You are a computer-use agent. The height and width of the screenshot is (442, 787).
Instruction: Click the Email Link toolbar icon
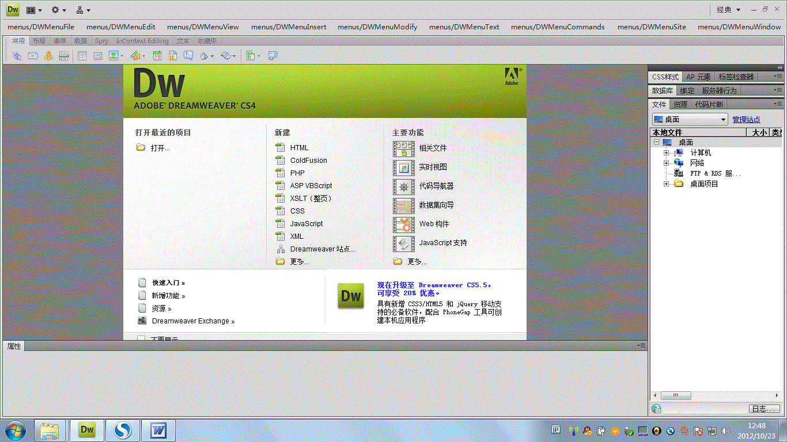(33, 56)
